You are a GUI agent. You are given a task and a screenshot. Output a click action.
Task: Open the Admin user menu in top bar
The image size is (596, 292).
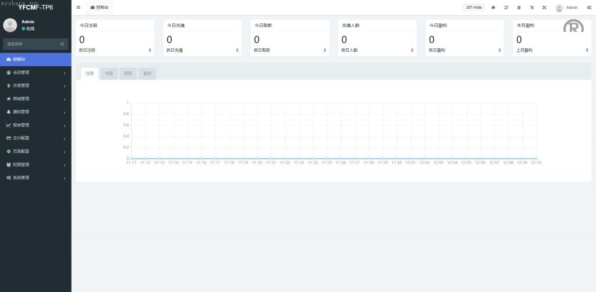pos(566,8)
